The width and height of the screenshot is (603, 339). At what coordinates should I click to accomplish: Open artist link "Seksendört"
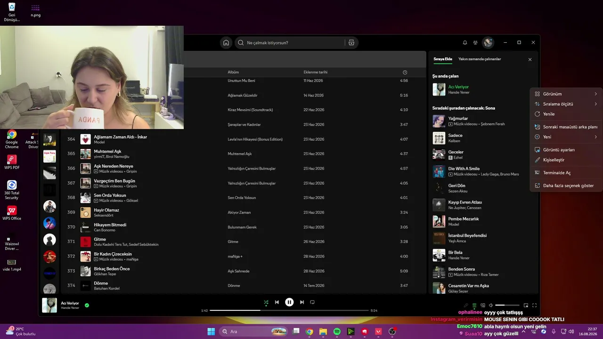[104, 215]
